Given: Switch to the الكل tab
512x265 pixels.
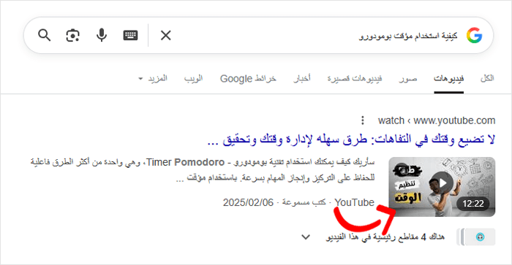Looking at the screenshot, I should [x=487, y=79].
